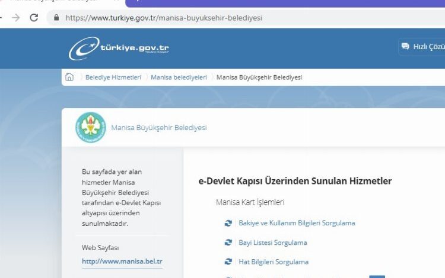Click the sidebar description paragraph text

tap(121, 198)
